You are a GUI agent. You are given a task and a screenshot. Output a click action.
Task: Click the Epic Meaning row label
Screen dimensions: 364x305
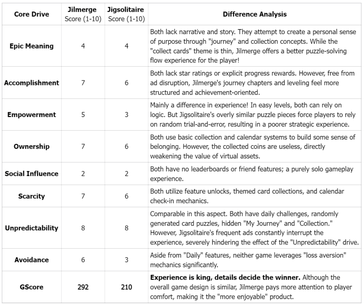click(x=32, y=46)
